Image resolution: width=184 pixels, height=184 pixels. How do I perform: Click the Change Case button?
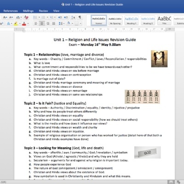18,17
